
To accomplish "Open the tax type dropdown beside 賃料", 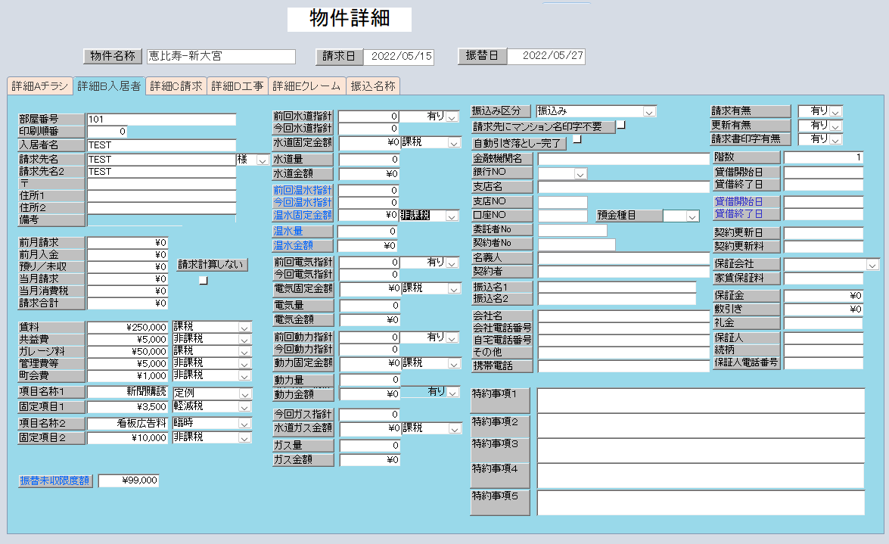I will pyautogui.click(x=244, y=328).
